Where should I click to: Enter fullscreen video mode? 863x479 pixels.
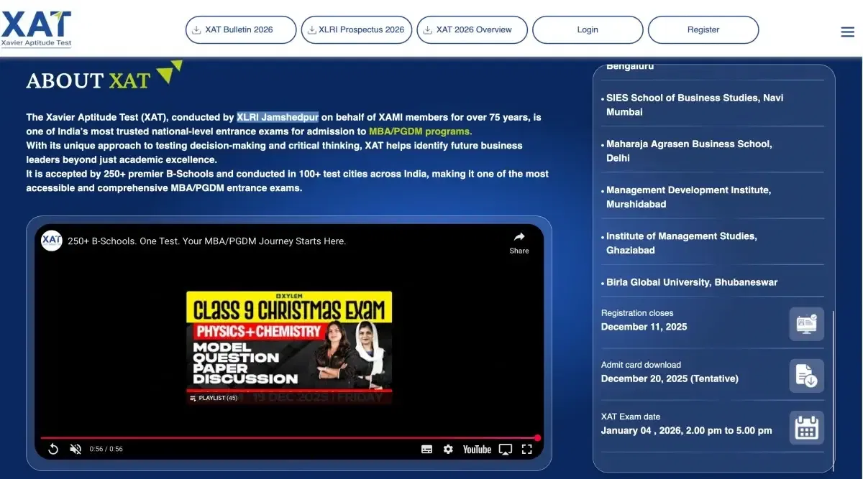point(526,449)
